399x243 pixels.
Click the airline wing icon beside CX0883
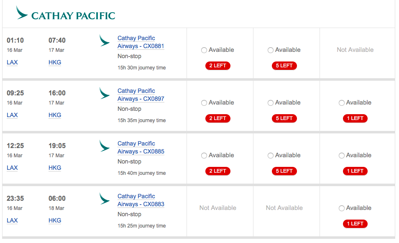point(105,199)
